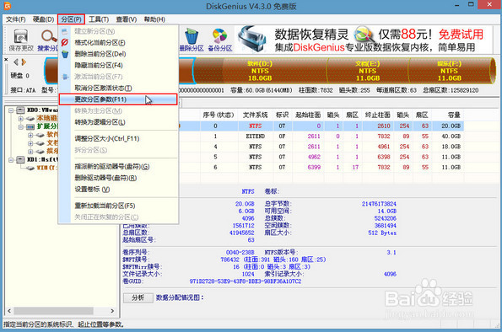Click the 数据恢复精灵 banner hard drive graphic
This screenshot has height=332, width=502.
point(253,39)
